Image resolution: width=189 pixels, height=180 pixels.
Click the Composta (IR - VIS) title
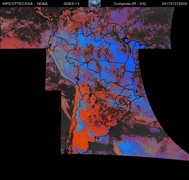pyautogui.click(x=130, y=4)
